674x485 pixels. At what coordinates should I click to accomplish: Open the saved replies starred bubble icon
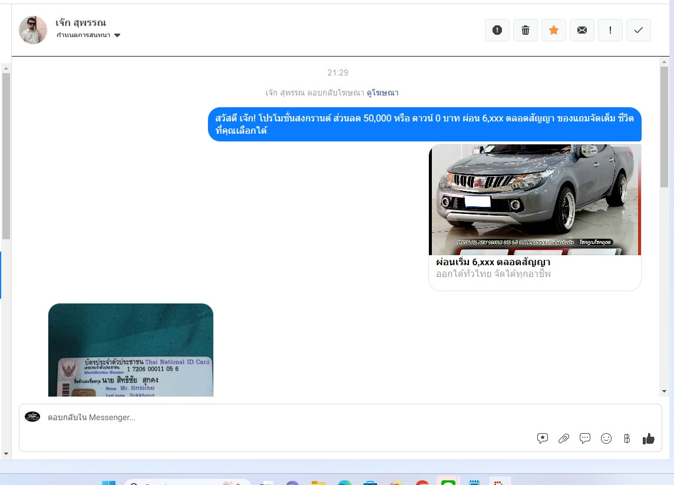[543, 438]
